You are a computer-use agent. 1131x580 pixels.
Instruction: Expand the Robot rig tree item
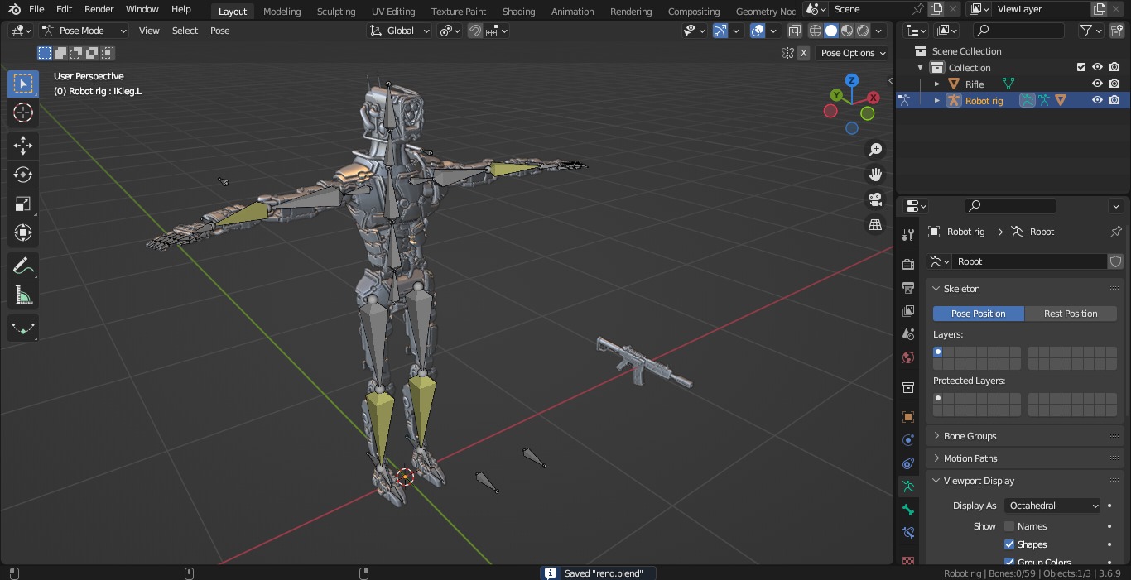pos(937,100)
